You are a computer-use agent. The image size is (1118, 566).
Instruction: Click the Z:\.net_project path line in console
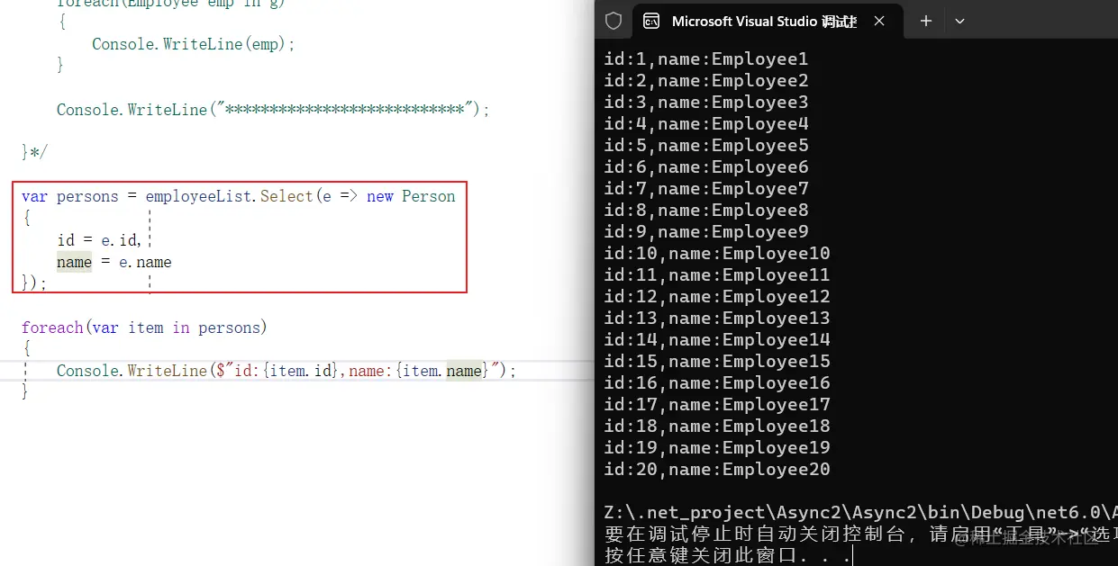[x=860, y=513]
